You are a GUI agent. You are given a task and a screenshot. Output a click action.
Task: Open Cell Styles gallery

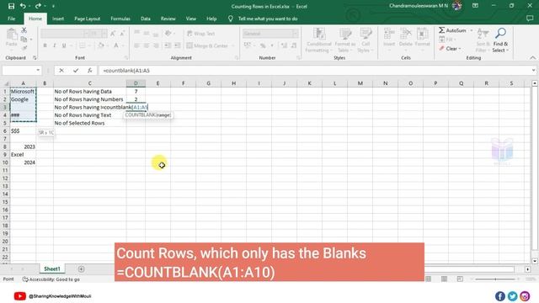tap(366, 40)
